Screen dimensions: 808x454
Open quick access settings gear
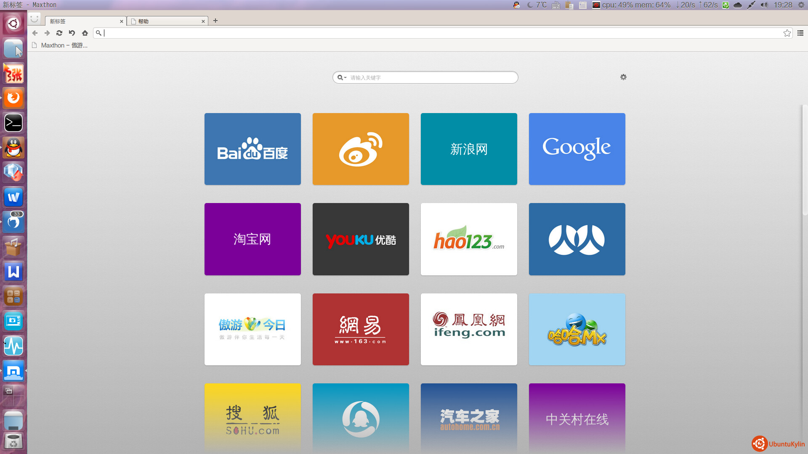pyautogui.click(x=623, y=77)
